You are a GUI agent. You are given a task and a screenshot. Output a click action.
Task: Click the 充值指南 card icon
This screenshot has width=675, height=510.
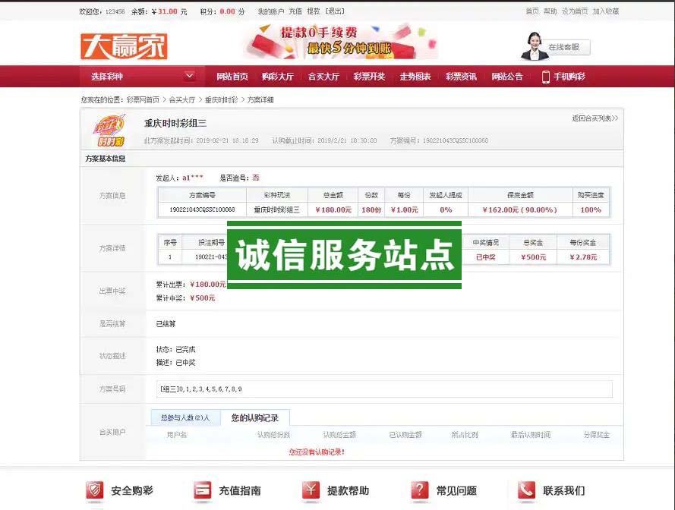[202, 490]
